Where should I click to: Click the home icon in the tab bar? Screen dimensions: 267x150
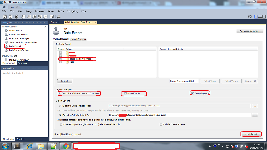[x=4, y=7]
